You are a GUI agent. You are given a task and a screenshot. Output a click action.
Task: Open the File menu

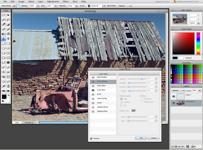[x=5, y=1]
